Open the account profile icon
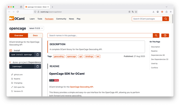 [x=158, y=12]
